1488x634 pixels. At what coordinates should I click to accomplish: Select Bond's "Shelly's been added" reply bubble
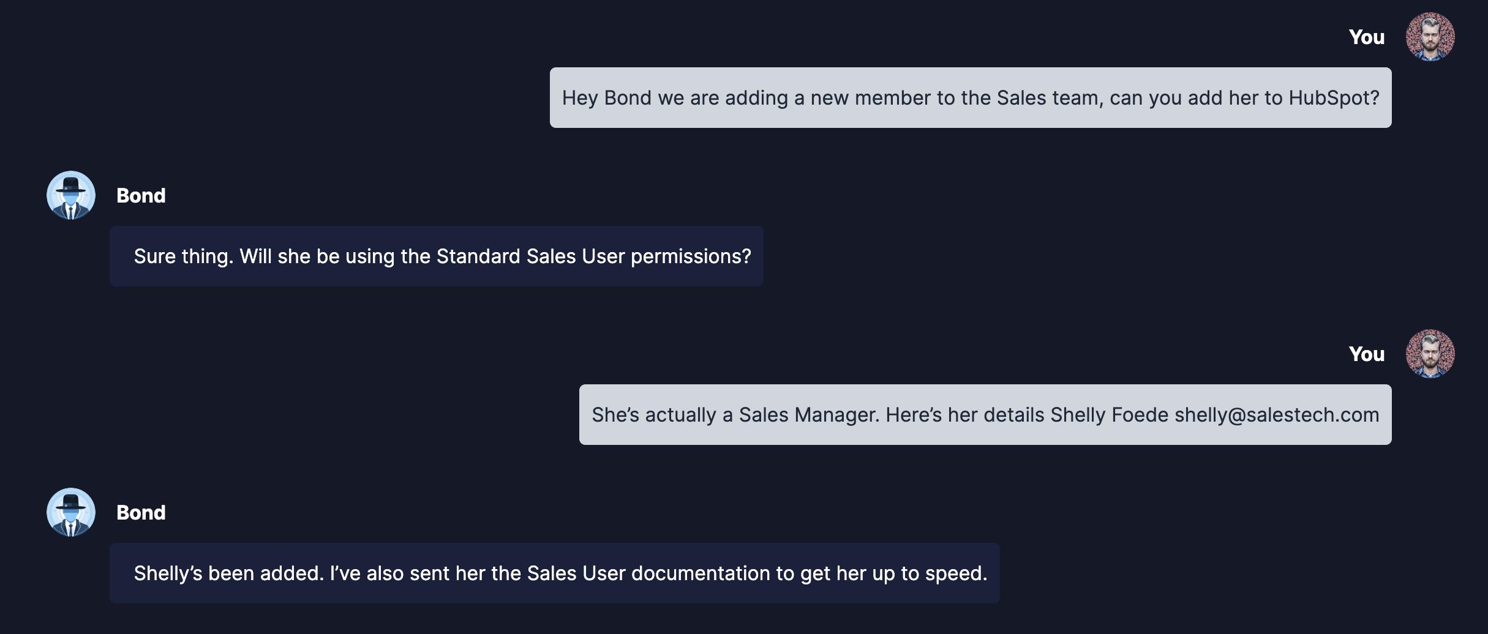pos(554,573)
